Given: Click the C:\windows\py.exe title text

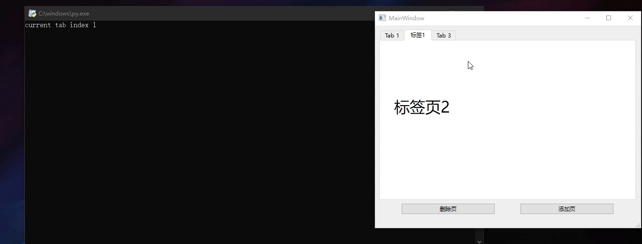Looking at the screenshot, I should tap(64, 14).
